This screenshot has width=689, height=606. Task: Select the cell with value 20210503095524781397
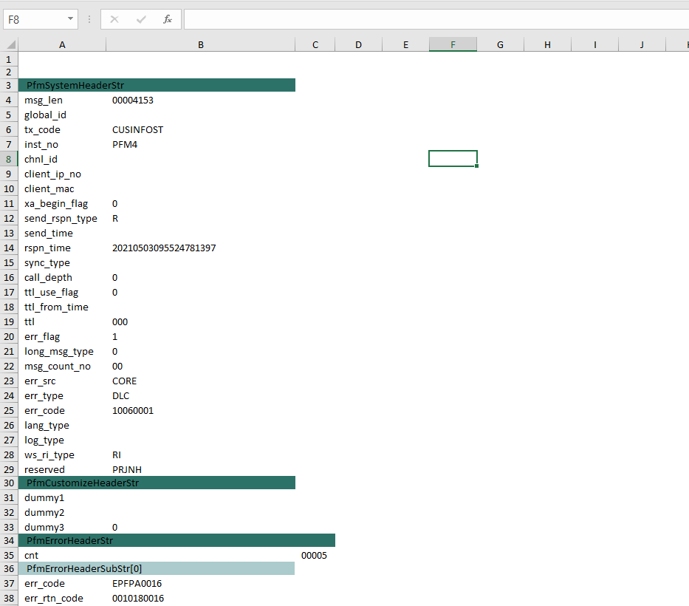coord(164,248)
